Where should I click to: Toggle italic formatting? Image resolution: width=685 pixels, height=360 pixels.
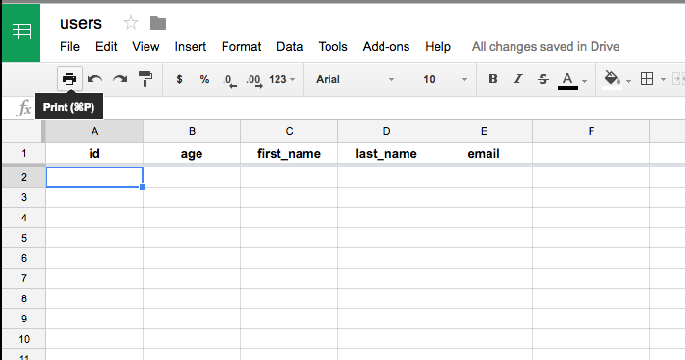(518, 79)
